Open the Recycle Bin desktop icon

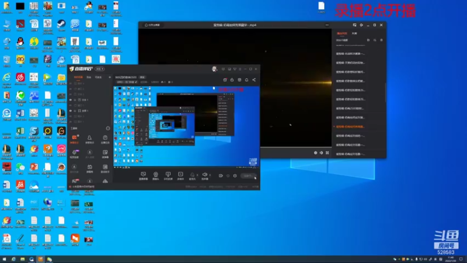click(6, 61)
